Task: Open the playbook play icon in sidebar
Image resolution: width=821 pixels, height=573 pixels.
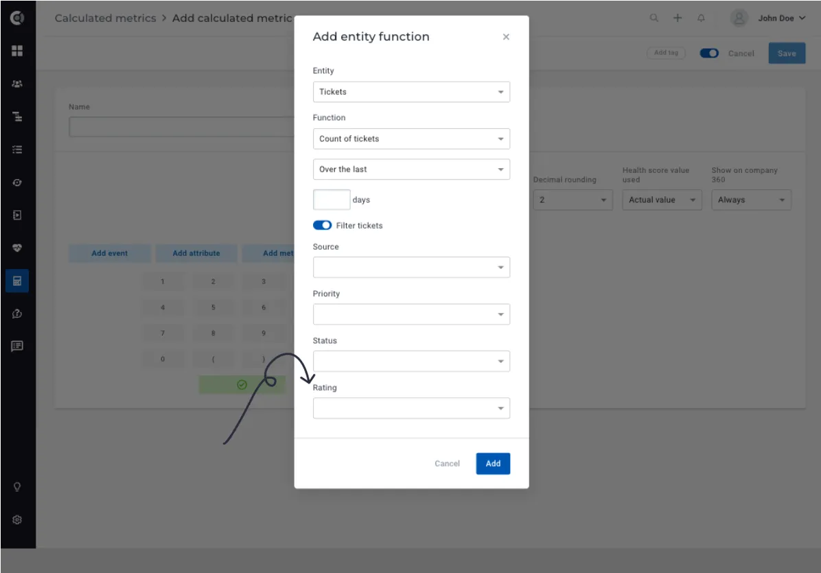Action: 17,215
